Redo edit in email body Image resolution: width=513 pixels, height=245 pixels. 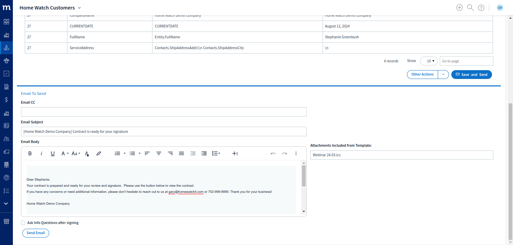click(284, 154)
